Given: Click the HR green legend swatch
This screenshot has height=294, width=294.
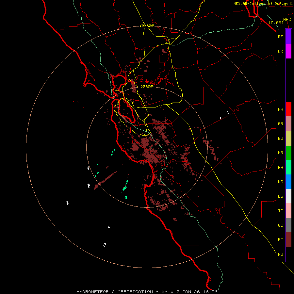Looking at the screenshot, I should tap(288, 153).
